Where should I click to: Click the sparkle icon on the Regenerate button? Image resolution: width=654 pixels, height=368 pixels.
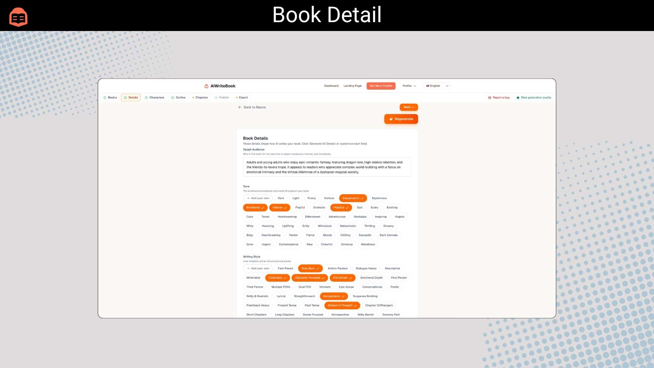pos(391,119)
